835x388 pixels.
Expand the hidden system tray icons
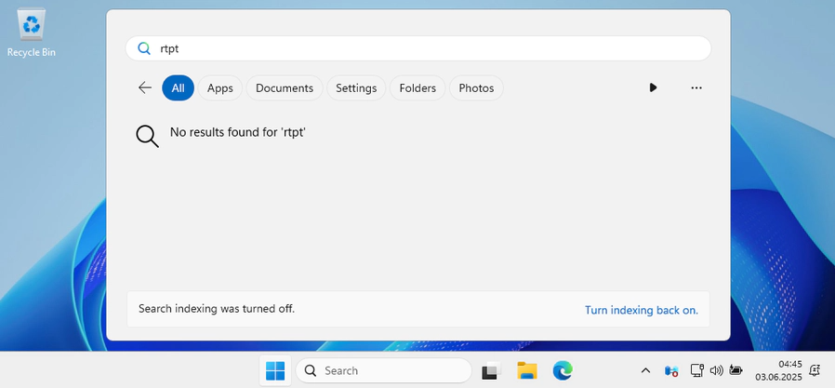coord(645,370)
